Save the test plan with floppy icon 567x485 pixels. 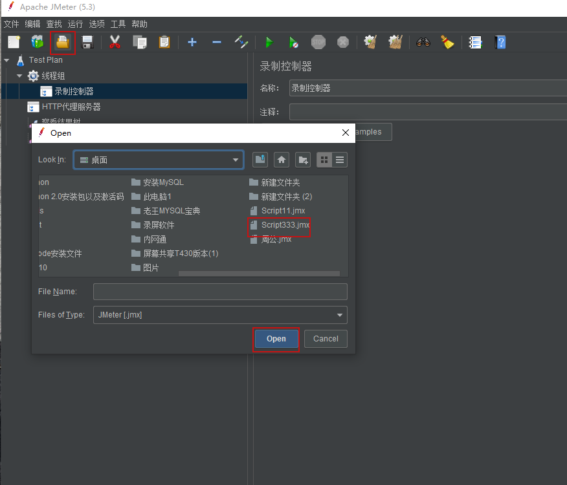pyautogui.click(x=87, y=42)
